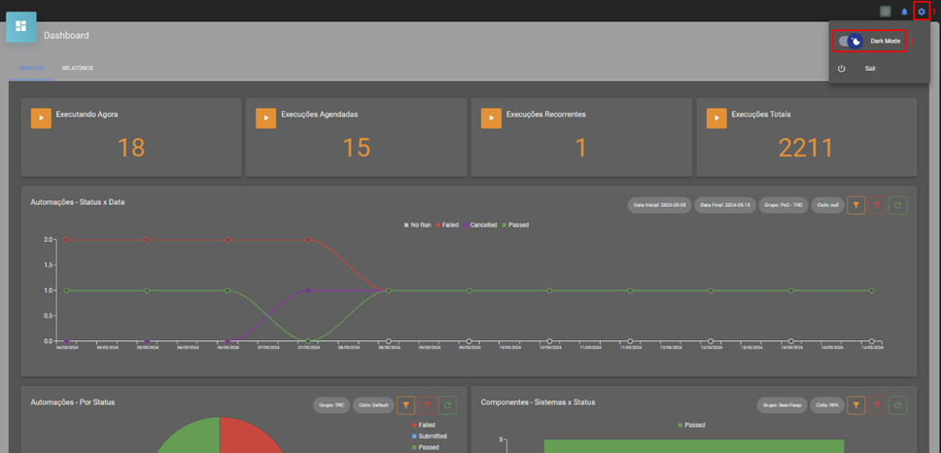Open filter for Componentes Sistemas x Status chart
Screen dimensions: 941x453
click(856, 405)
